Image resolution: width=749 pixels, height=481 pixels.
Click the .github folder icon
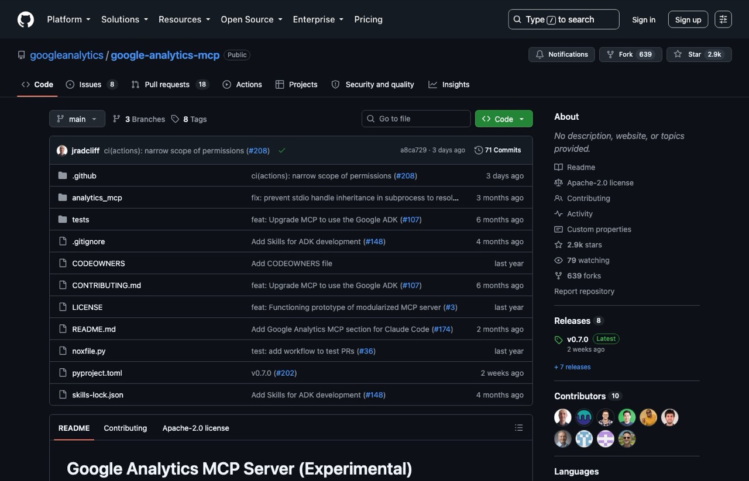(63, 175)
